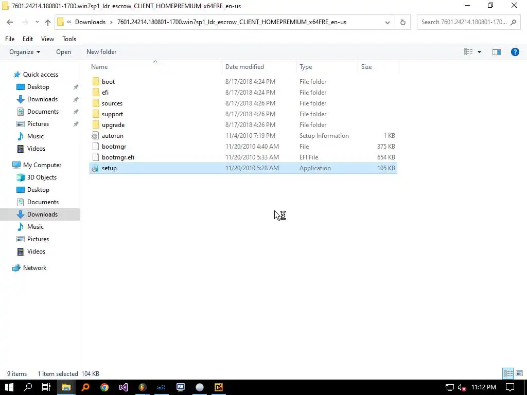Open Network in the navigation pane
Viewport: 527px width, 395px height.
coord(34,268)
